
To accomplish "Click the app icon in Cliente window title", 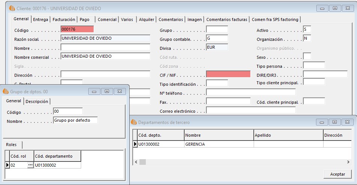I will click(12, 8).
